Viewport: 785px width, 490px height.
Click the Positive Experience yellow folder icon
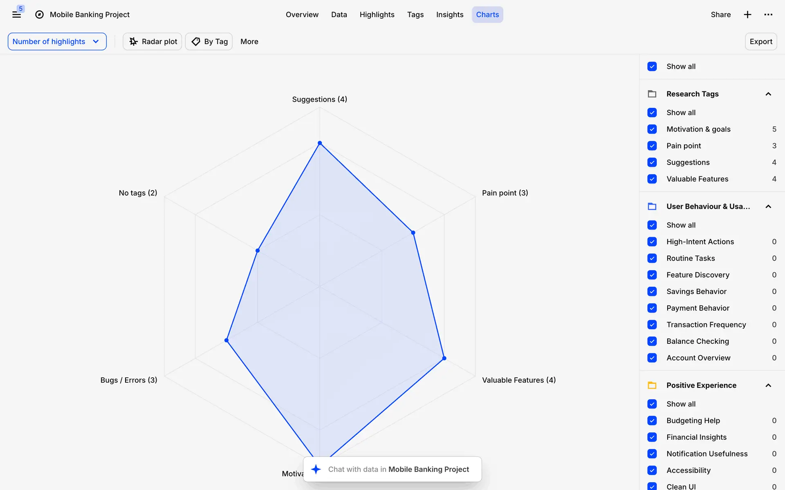tap(652, 385)
